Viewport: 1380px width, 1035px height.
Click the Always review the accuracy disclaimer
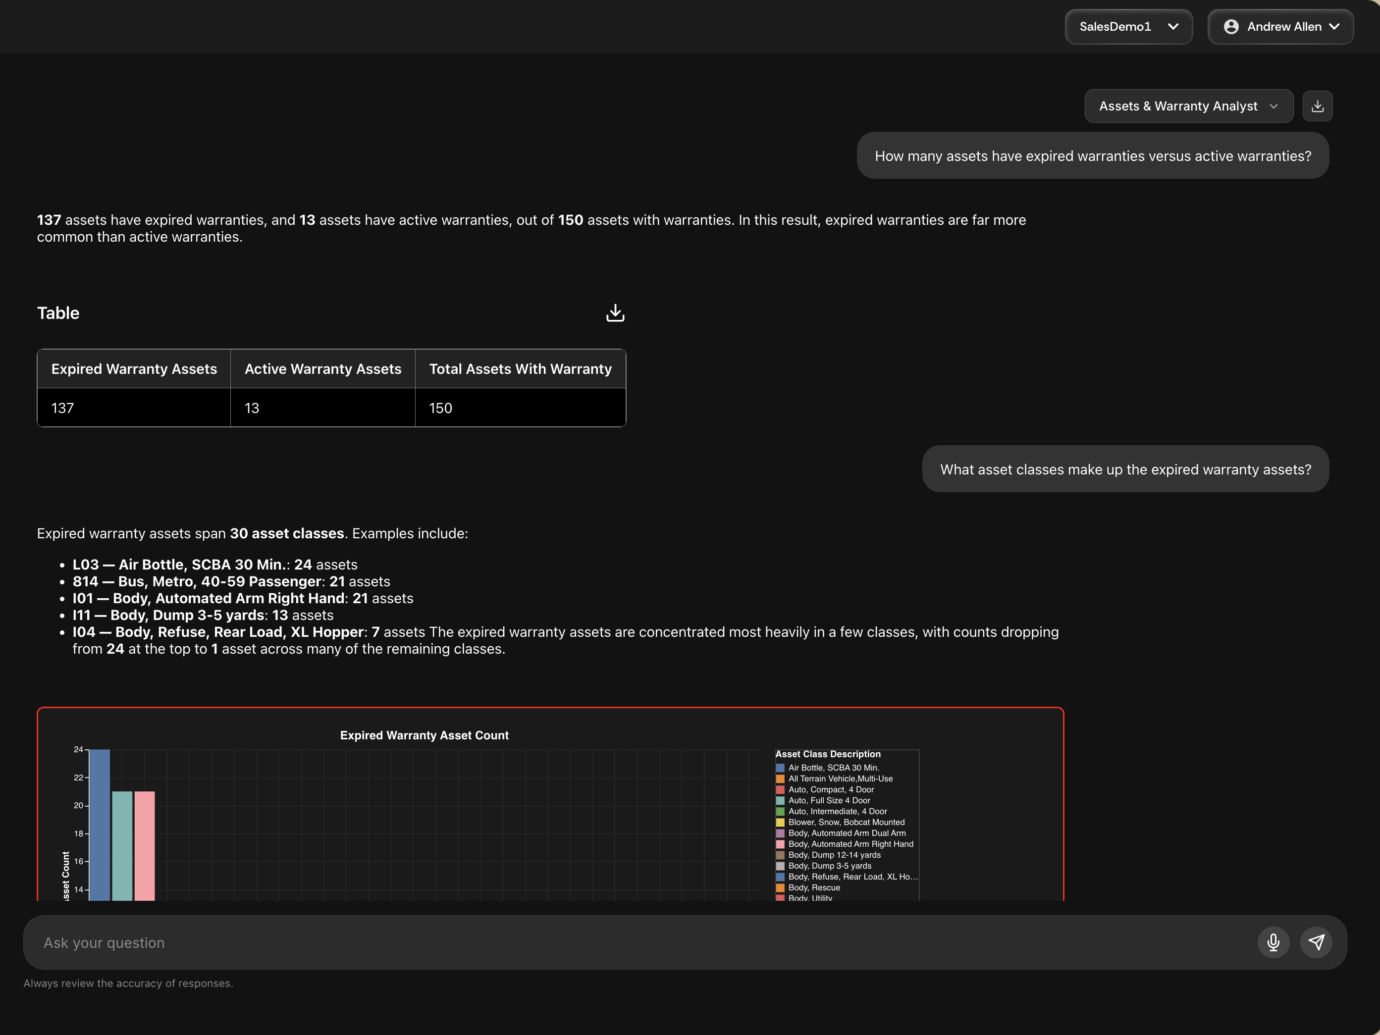(128, 983)
